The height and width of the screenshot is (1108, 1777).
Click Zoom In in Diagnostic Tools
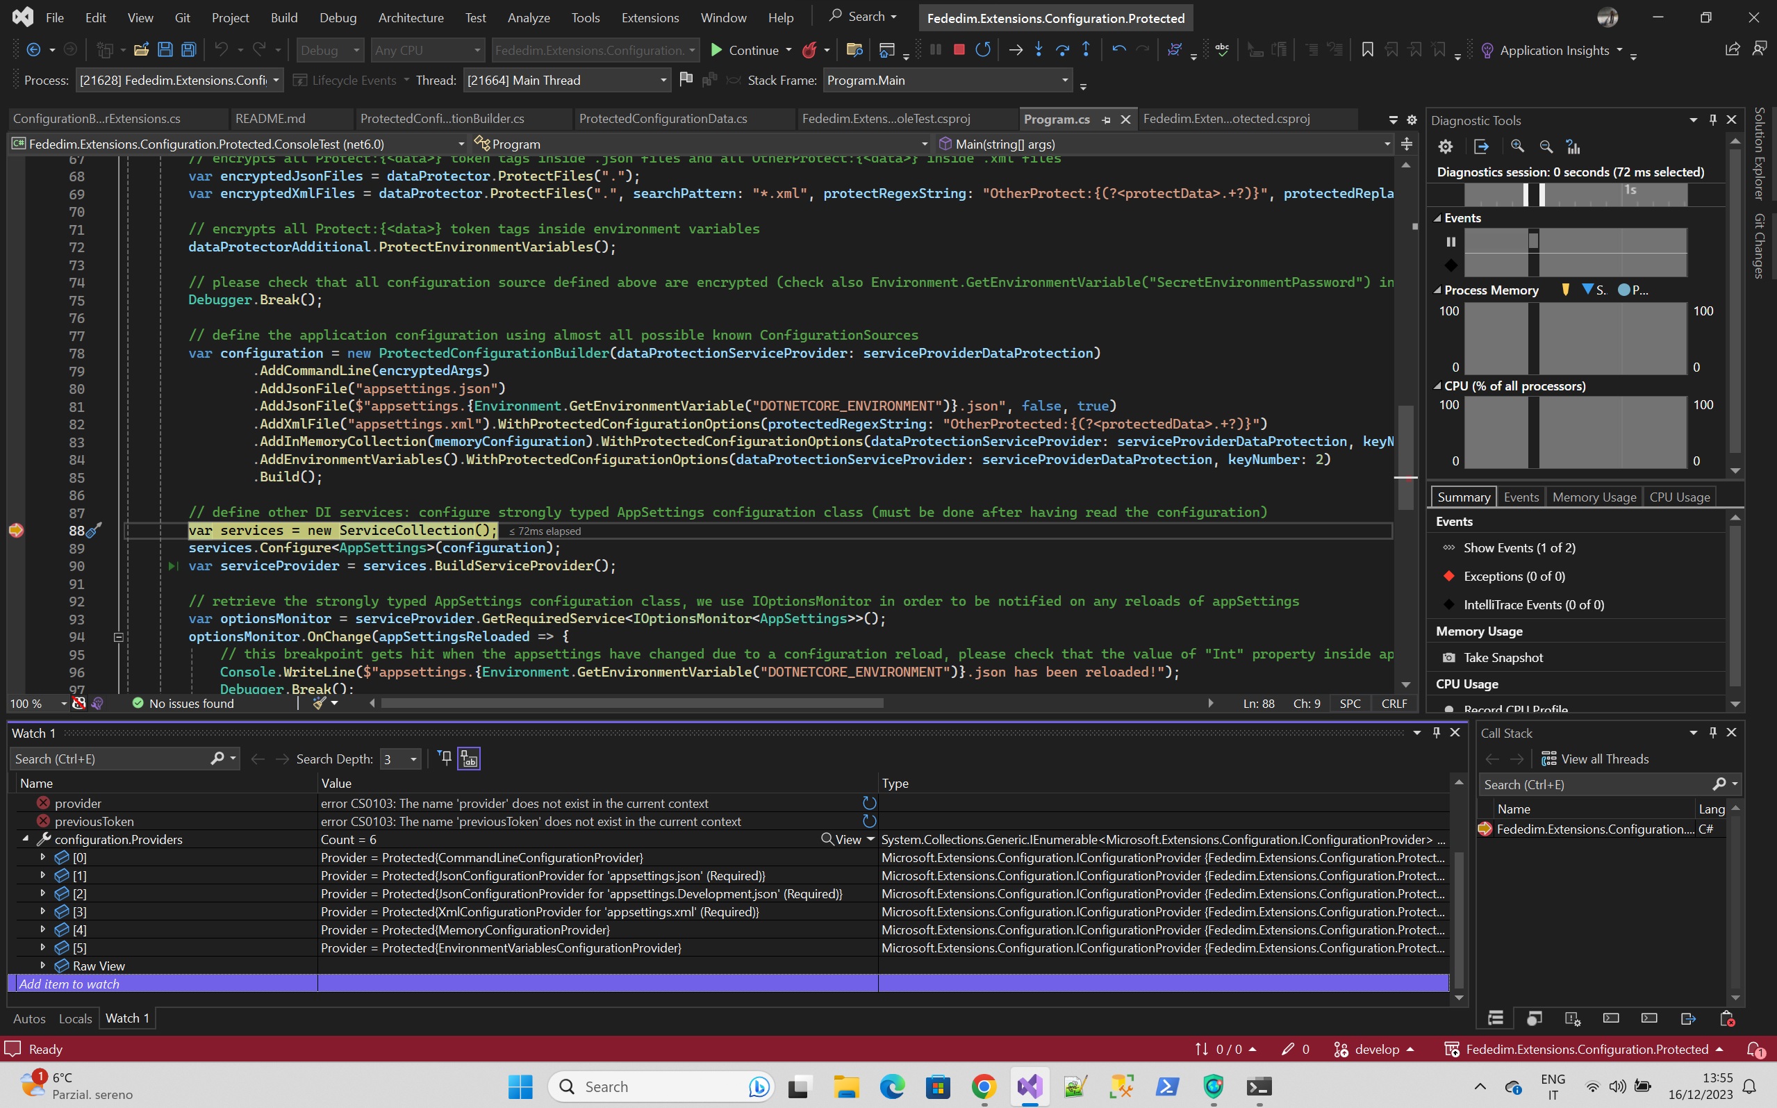[1518, 147]
